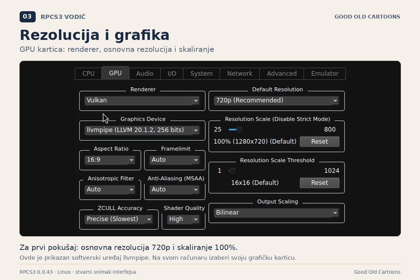Click the "Good Old Cartoons" footer text
Viewport: 420px width, 280px height.
[x=377, y=272]
